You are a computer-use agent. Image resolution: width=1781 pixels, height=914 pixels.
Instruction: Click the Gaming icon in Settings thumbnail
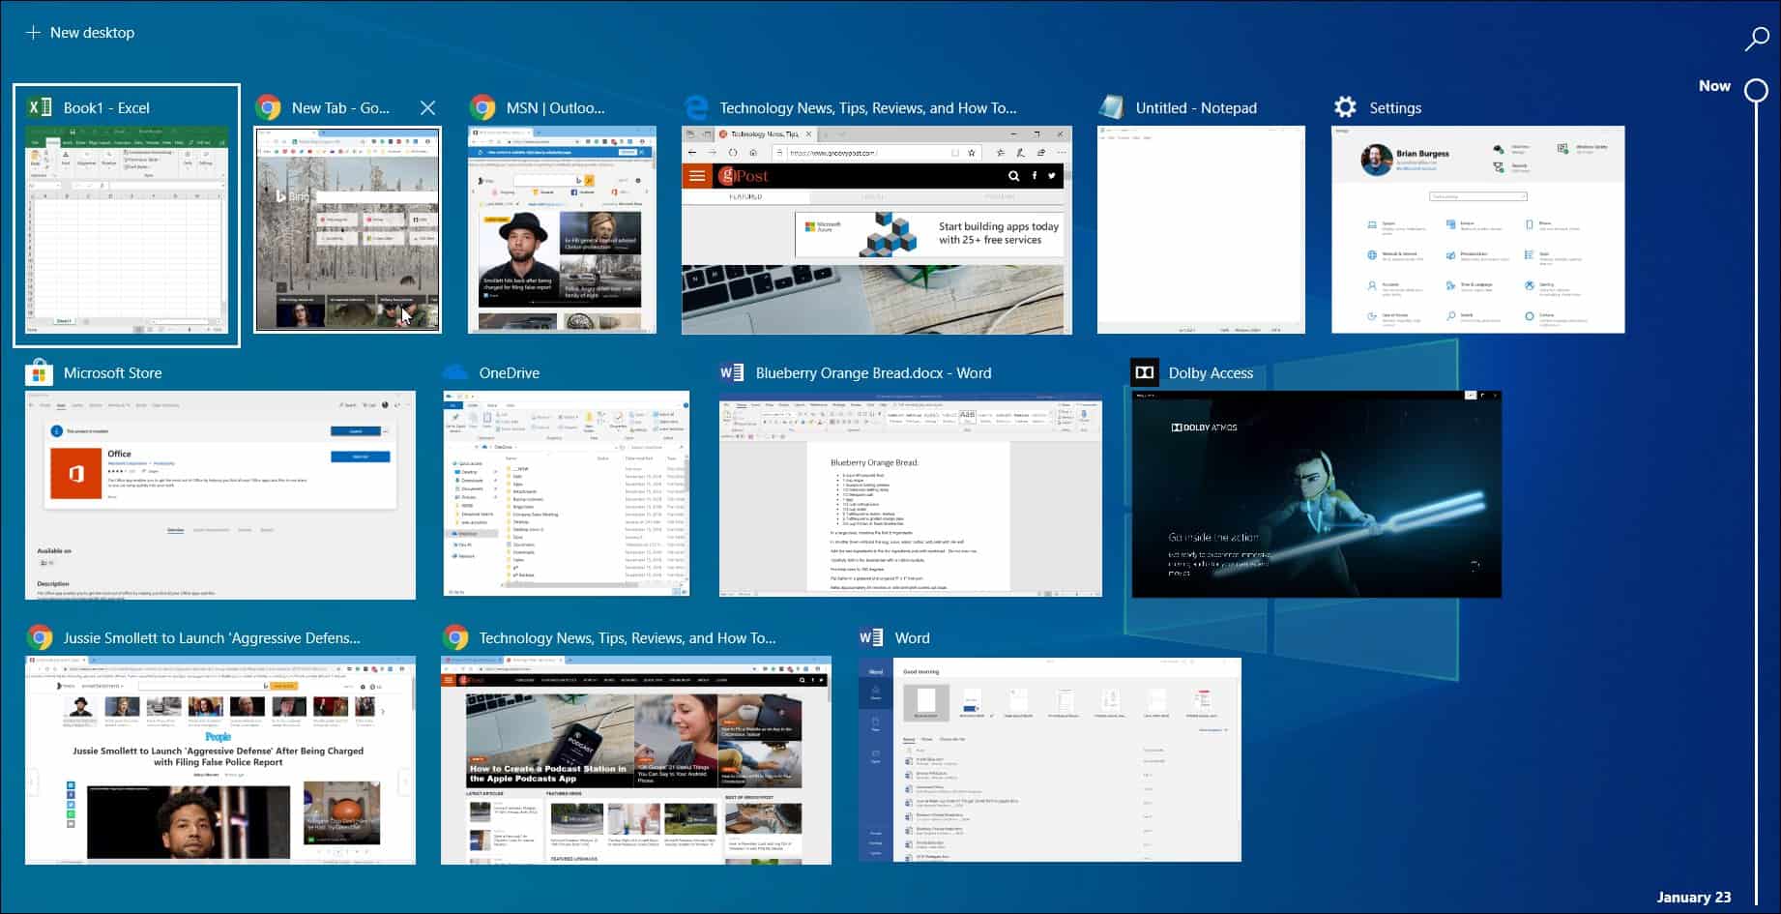pyautogui.click(x=1529, y=286)
